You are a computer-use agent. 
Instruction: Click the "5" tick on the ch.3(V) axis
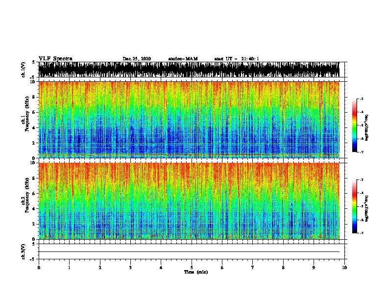point(33,244)
